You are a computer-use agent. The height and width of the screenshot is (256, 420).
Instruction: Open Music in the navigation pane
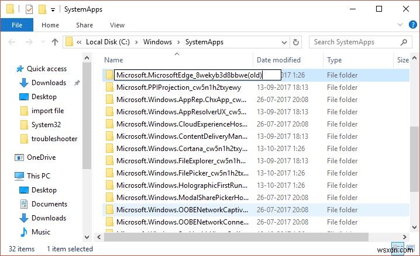coord(40,232)
